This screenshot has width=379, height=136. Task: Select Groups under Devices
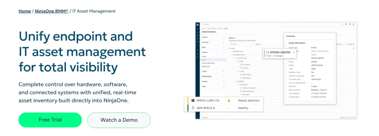tap(204, 57)
